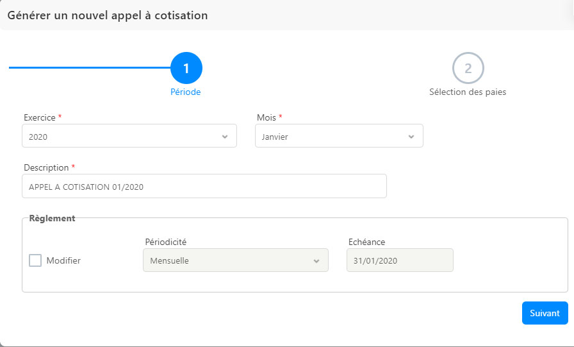Focus the Description text field
The width and height of the screenshot is (574, 347).
click(204, 186)
